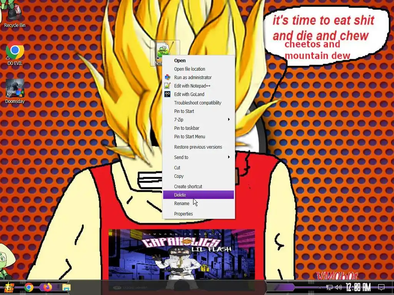Open Properties from the context menu
This screenshot has height=295, width=394.
[x=199, y=214]
